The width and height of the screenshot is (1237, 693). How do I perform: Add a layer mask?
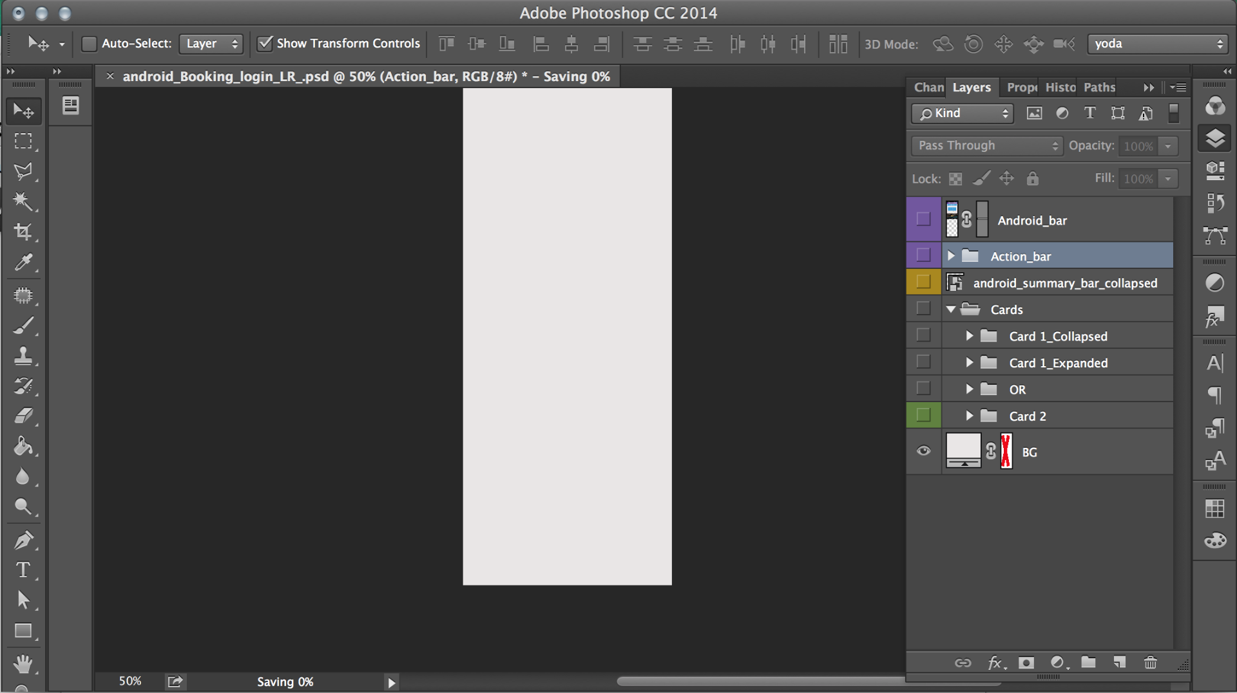click(x=1026, y=663)
